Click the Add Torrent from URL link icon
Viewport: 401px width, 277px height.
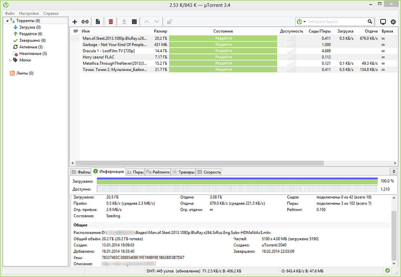[85, 22]
